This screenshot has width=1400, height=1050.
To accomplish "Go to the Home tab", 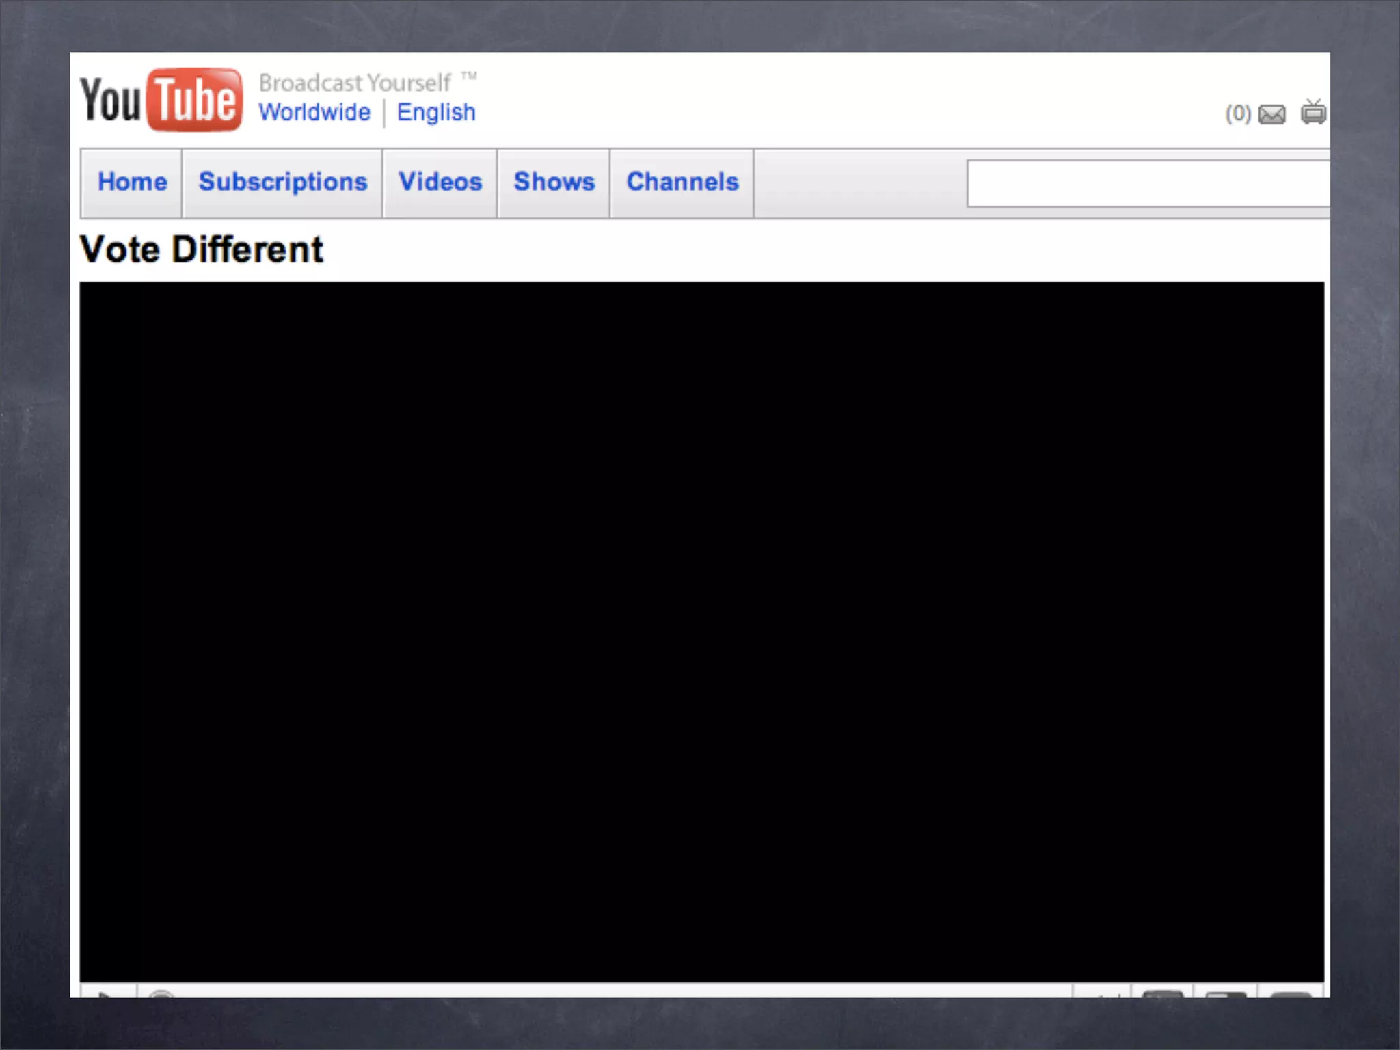I will point(132,182).
